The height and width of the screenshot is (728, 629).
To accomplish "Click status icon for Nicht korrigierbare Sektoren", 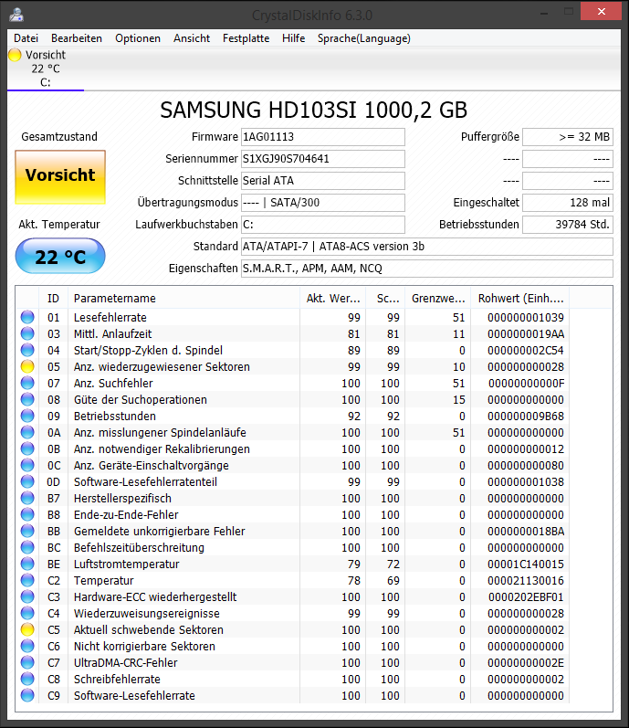I will (x=27, y=646).
